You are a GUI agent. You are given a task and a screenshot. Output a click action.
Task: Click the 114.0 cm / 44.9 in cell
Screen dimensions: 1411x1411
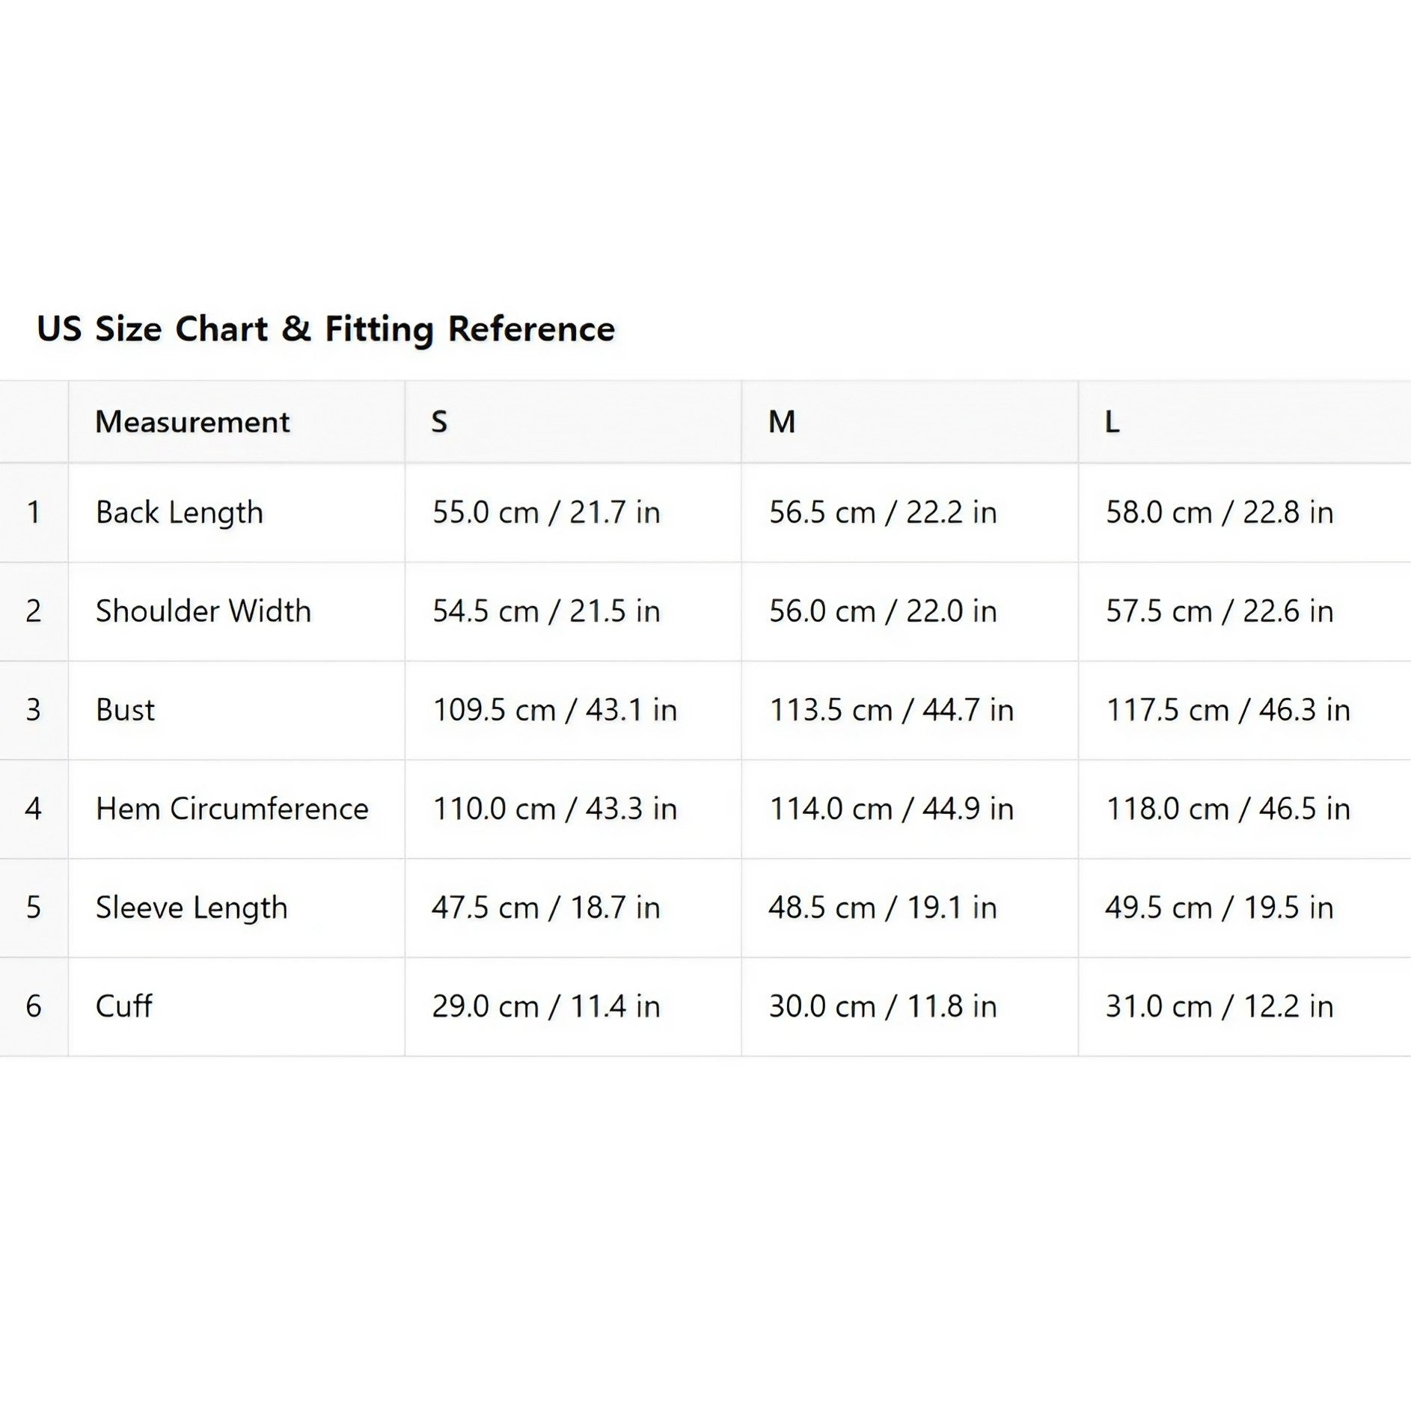point(910,809)
